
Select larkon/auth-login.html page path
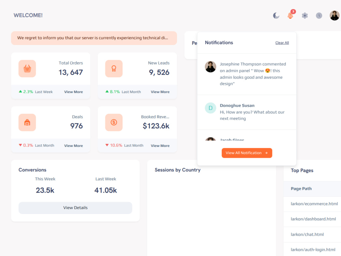[313, 250]
